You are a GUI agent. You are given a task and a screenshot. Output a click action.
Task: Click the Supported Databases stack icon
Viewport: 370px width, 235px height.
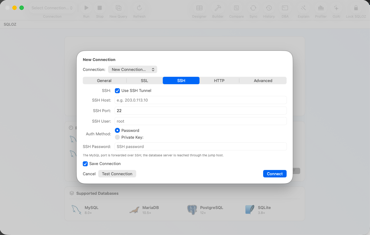pos(72,193)
